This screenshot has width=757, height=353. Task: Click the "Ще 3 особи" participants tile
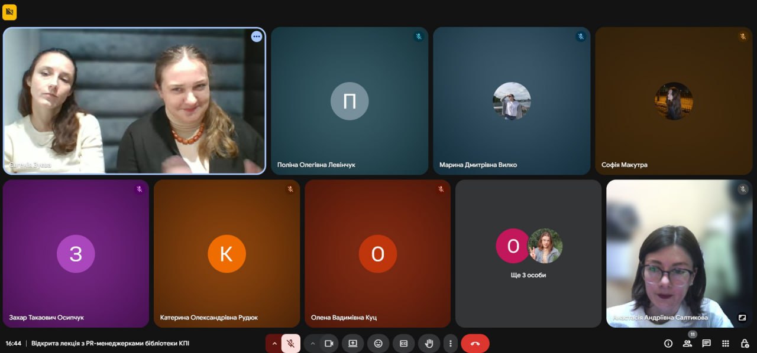point(528,253)
